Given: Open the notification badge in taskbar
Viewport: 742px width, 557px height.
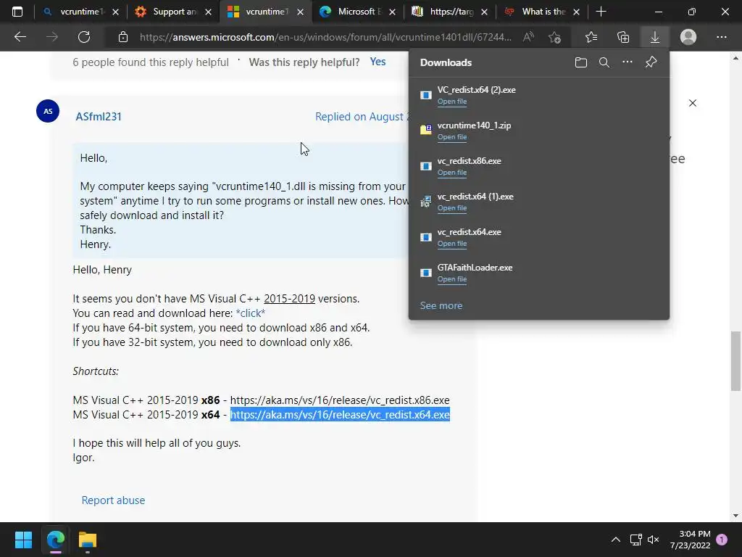Looking at the screenshot, I should pyautogui.click(x=721, y=540).
